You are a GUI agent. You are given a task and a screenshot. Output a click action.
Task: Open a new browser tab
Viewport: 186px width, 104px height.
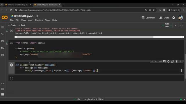click(64, 5)
